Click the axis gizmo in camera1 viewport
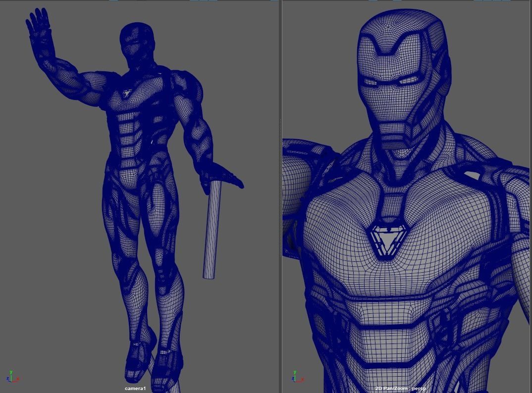Image resolution: width=532 pixels, height=393 pixels. tap(12, 377)
